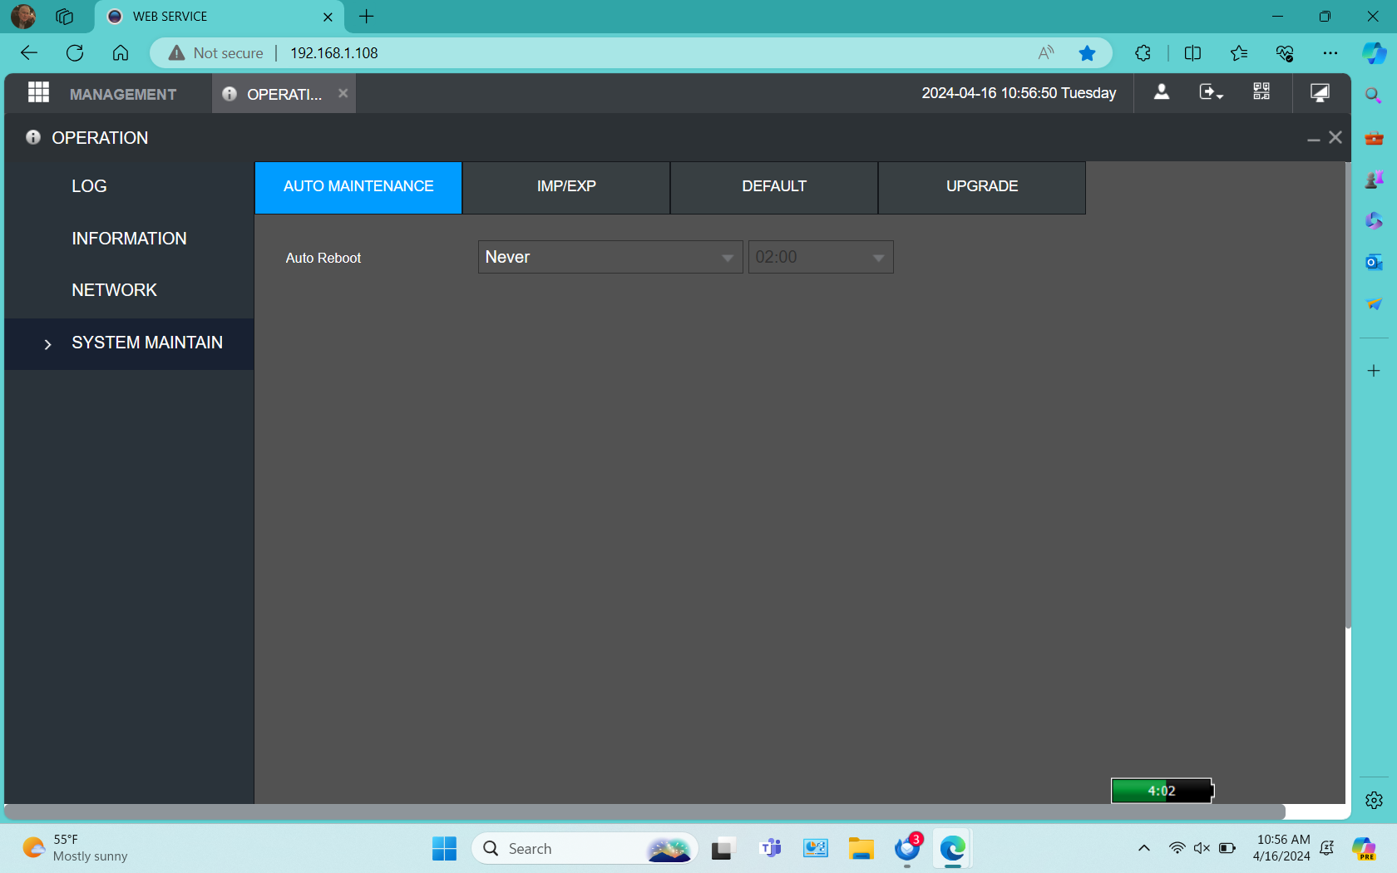Expand the System Maintain chevron

pyautogui.click(x=47, y=344)
